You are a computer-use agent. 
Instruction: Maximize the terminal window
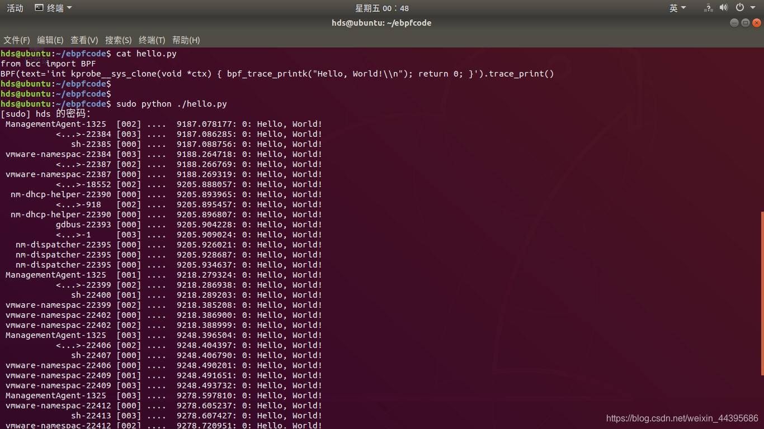(746, 23)
